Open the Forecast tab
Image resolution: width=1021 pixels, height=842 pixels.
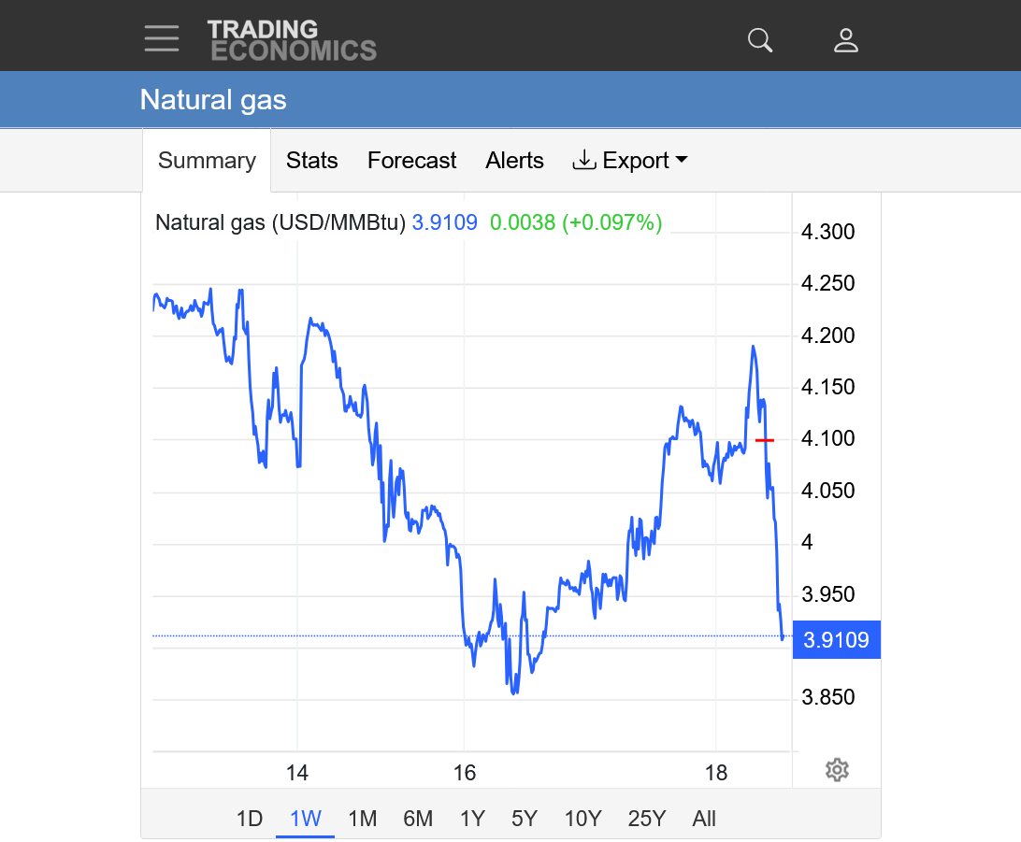tap(411, 161)
